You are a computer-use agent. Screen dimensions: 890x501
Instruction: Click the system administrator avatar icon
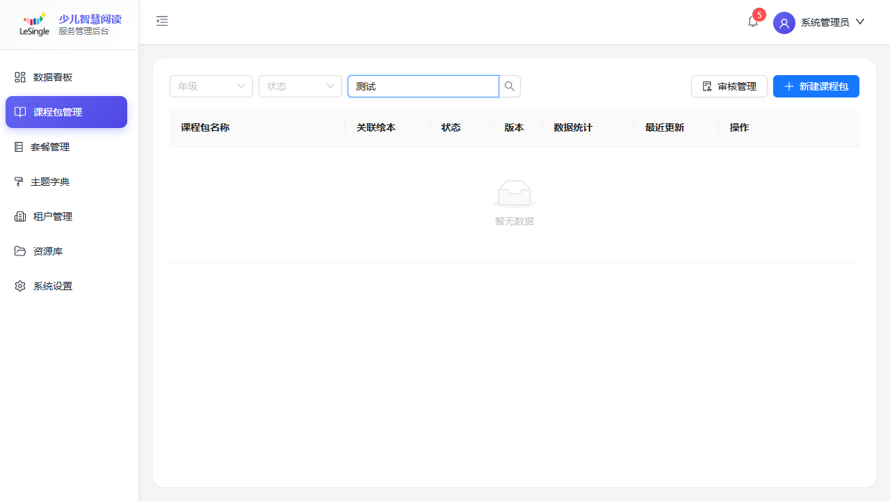[784, 22]
